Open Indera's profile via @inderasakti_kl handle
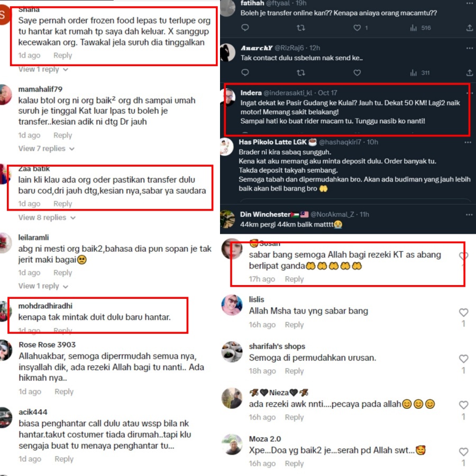The width and height of the screenshot is (476, 476). 288,93
